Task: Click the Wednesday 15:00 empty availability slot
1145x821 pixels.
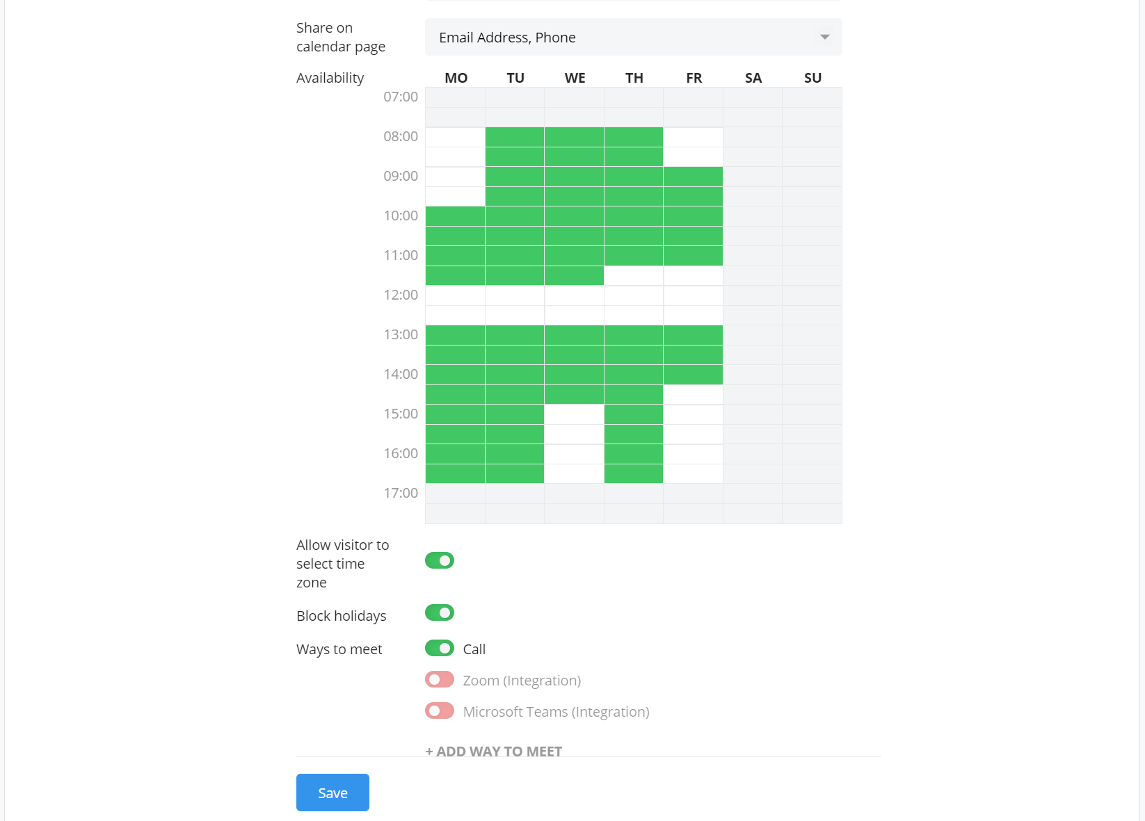Action: coord(574,414)
